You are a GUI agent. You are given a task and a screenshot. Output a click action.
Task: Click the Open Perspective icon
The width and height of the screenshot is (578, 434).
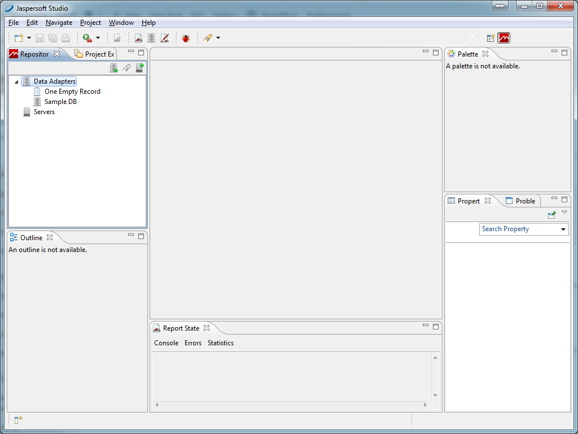tap(491, 38)
